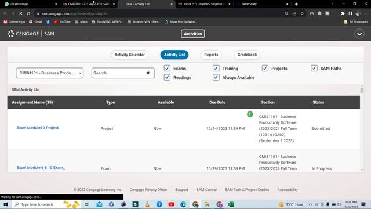371x209 pixels.
Task: Open the Excel Module10 Project link
Action: [38, 128]
